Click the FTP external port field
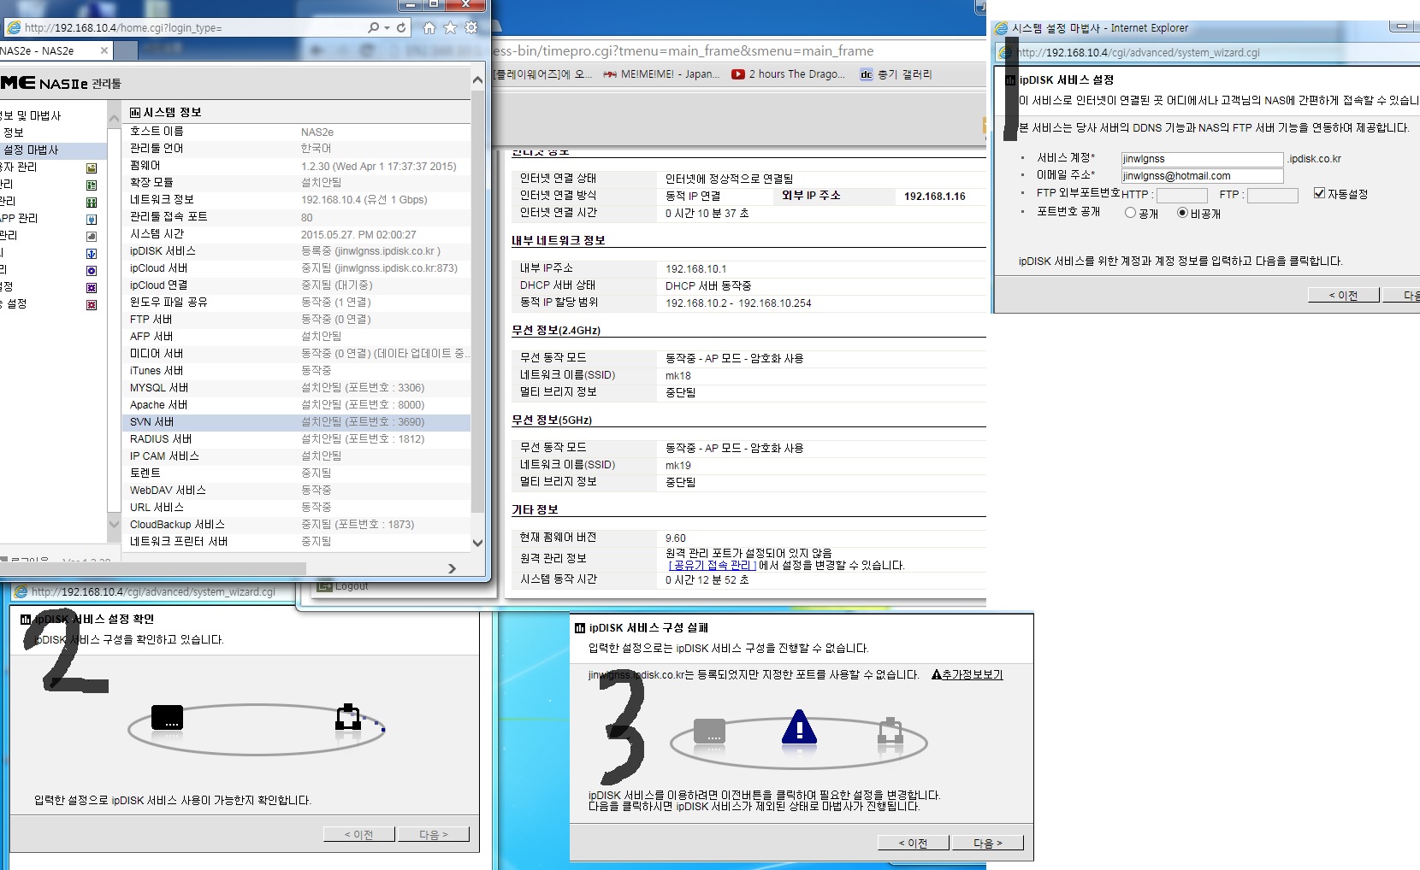The image size is (1420, 870). coord(1272,195)
